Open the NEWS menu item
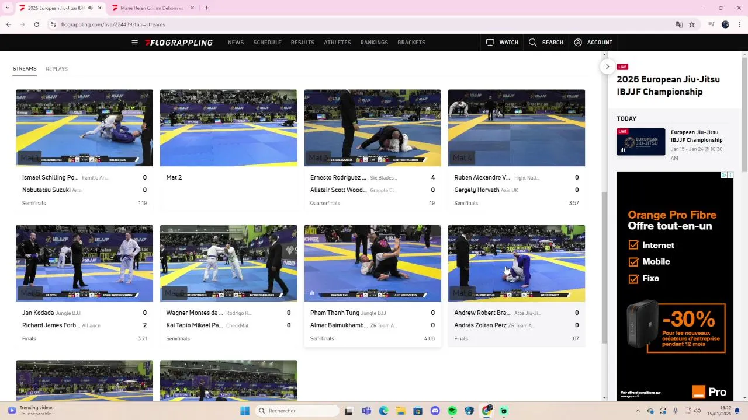The image size is (748, 420). (x=236, y=43)
